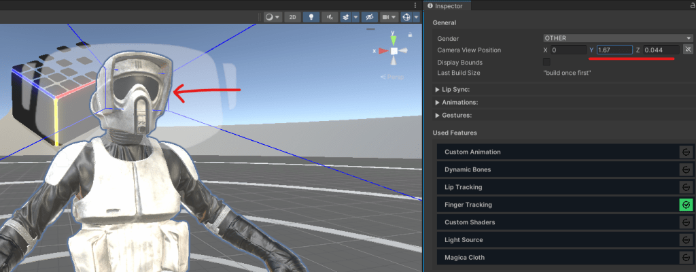Click the view position tool icon beside Z

(x=688, y=50)
